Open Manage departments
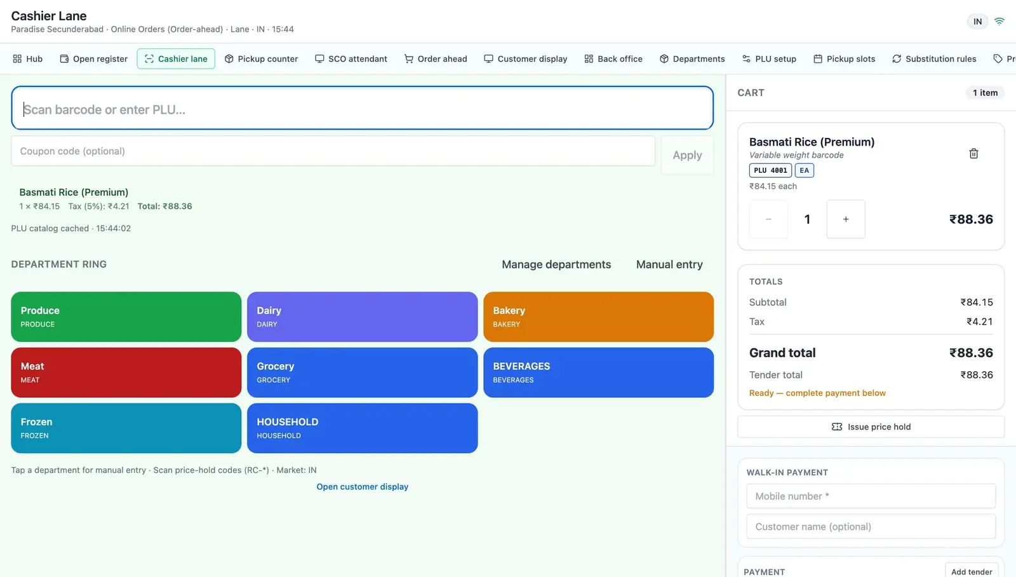 [556, 264]
